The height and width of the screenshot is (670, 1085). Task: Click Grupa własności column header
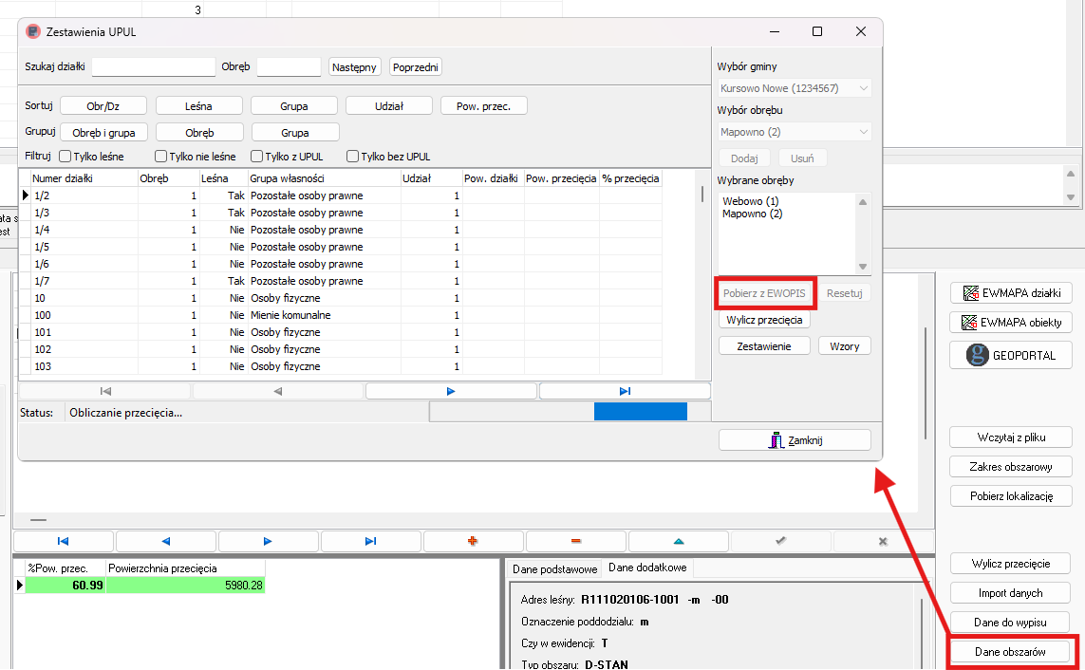(x=324, y=178)
